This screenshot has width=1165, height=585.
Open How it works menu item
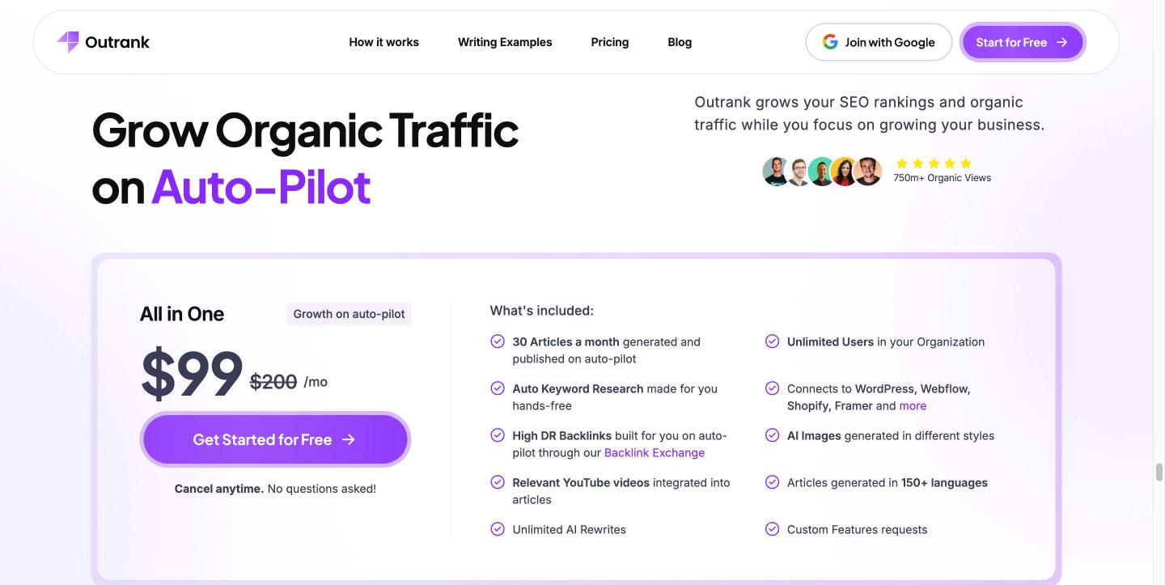(384, 42)
